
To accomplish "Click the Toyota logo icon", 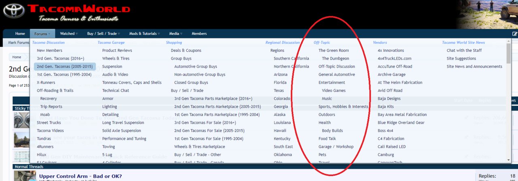I will tap(14, 11).
